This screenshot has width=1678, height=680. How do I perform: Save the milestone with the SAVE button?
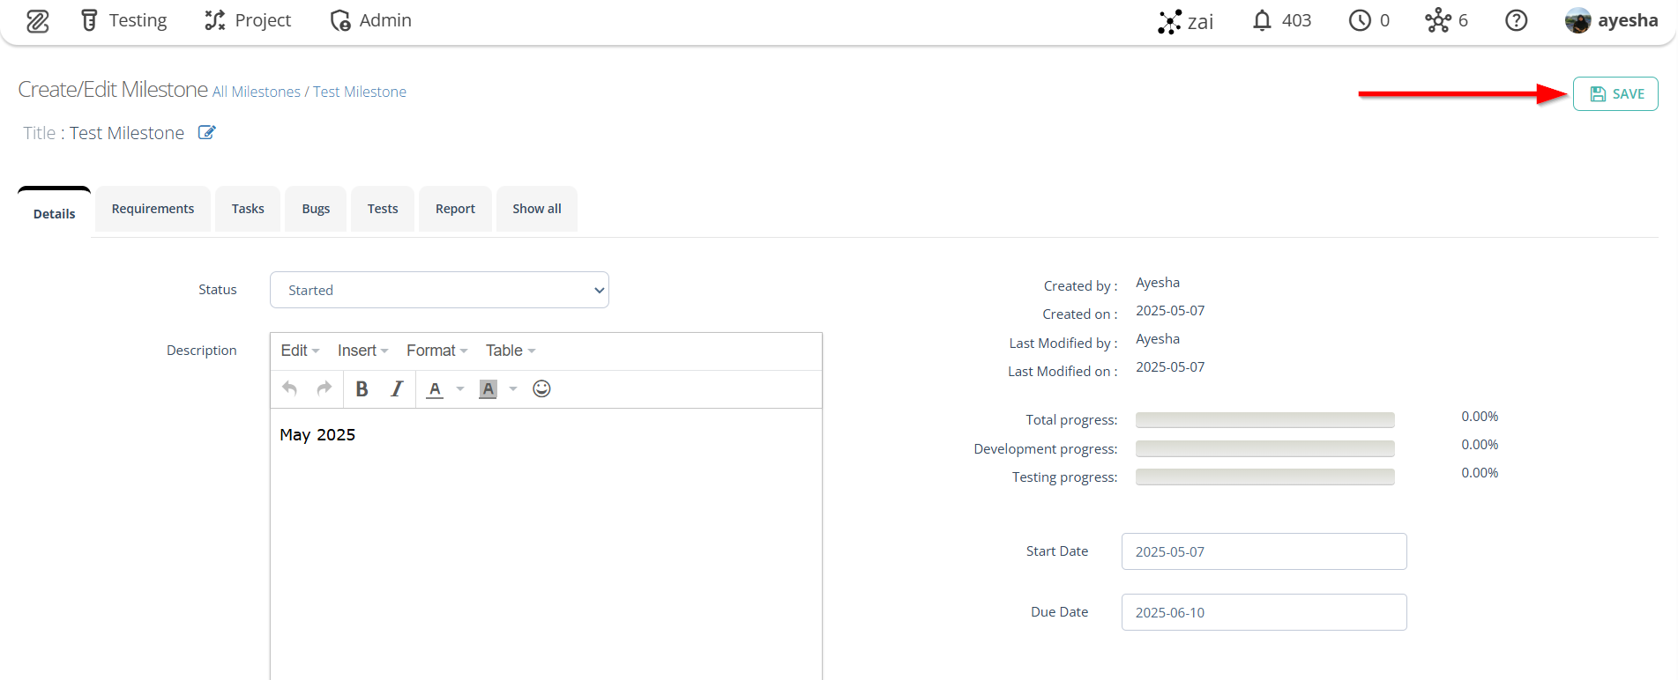[1615, 94]
